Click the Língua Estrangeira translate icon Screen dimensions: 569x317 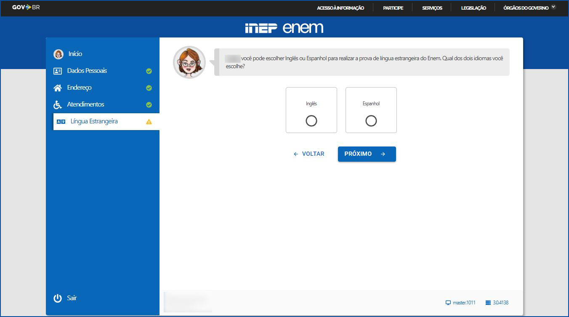(x=61, y=122)
